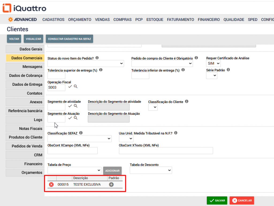
Task: Go to the Dados de Entrega tab
Action: pyautogui.click(x=25, y=84)
